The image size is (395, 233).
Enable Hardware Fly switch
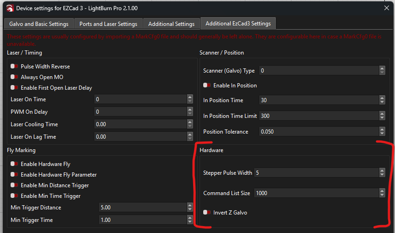click(x=14, y=164)
